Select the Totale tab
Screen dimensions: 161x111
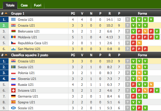point(10,5)
